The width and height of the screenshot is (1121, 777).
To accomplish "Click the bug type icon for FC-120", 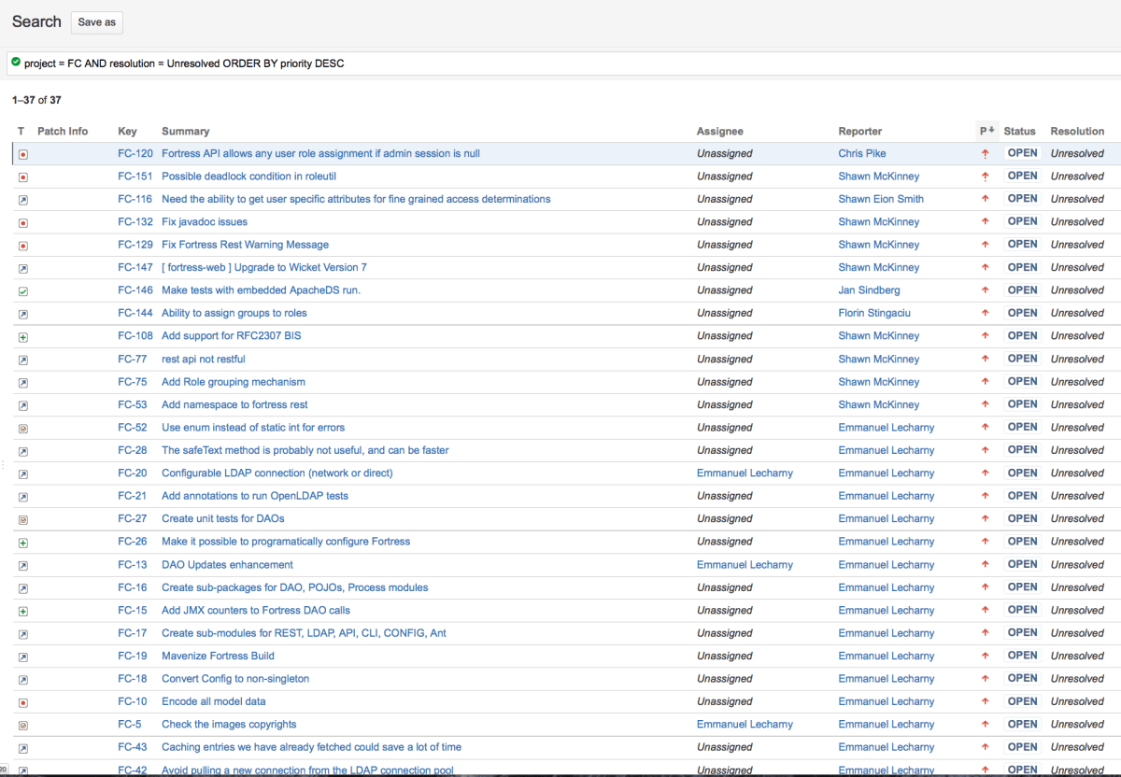I will point(23,154).
